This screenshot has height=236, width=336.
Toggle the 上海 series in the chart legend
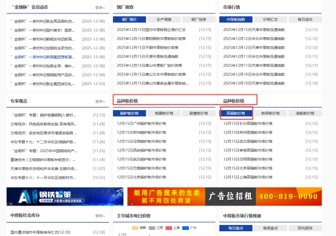(x=173, y=228)
